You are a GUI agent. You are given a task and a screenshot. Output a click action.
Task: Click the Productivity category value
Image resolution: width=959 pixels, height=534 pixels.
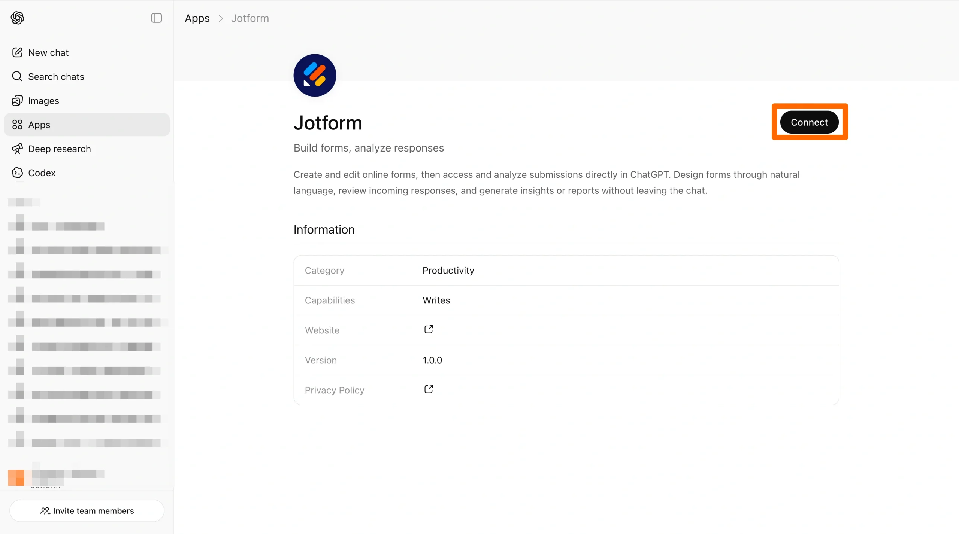448,270
